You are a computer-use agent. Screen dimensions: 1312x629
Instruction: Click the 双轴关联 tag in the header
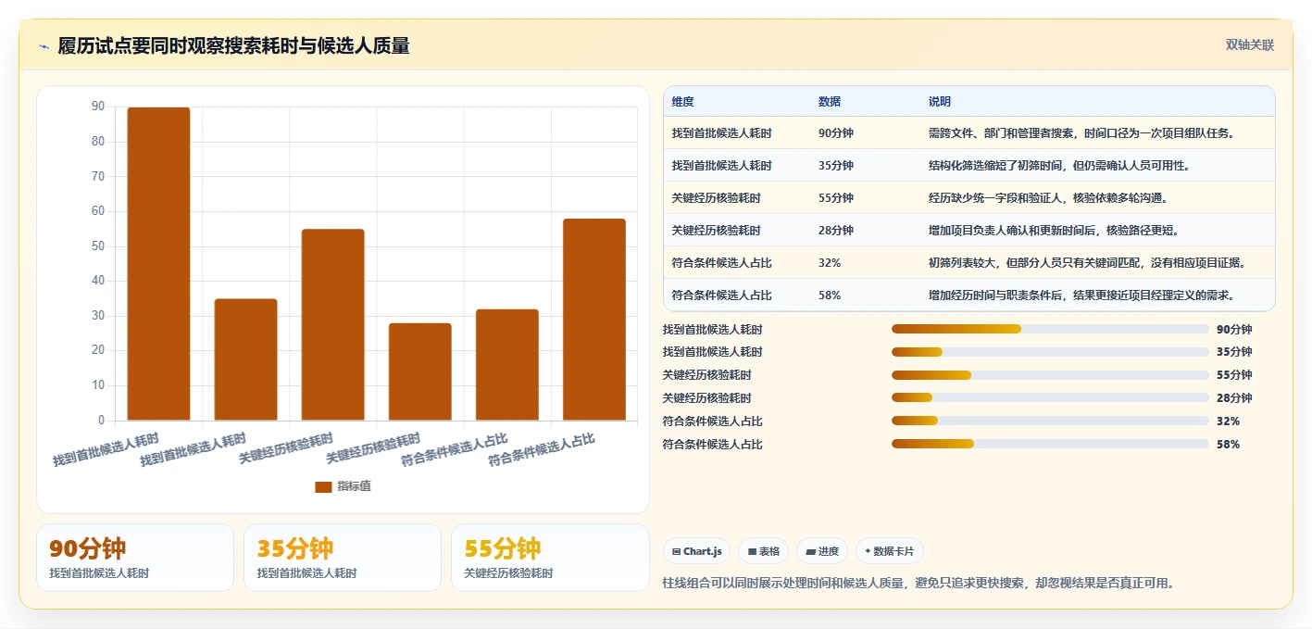tap(1250, 44)
